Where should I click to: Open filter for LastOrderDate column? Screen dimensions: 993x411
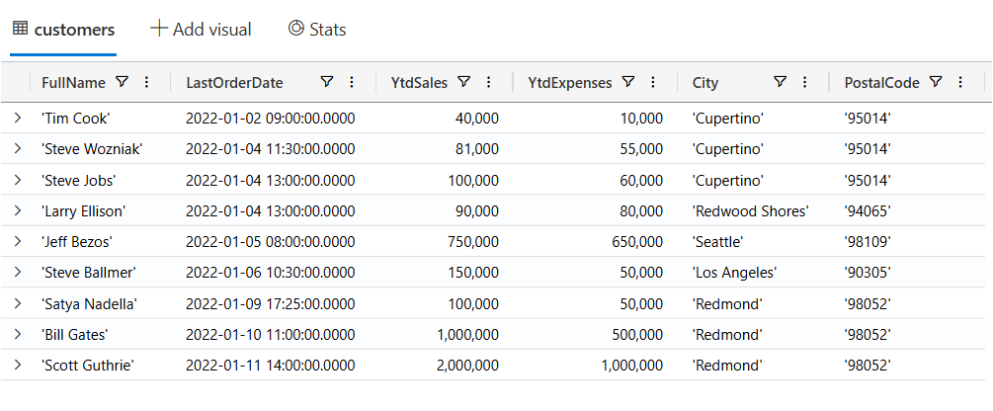(x=327, y=83)
